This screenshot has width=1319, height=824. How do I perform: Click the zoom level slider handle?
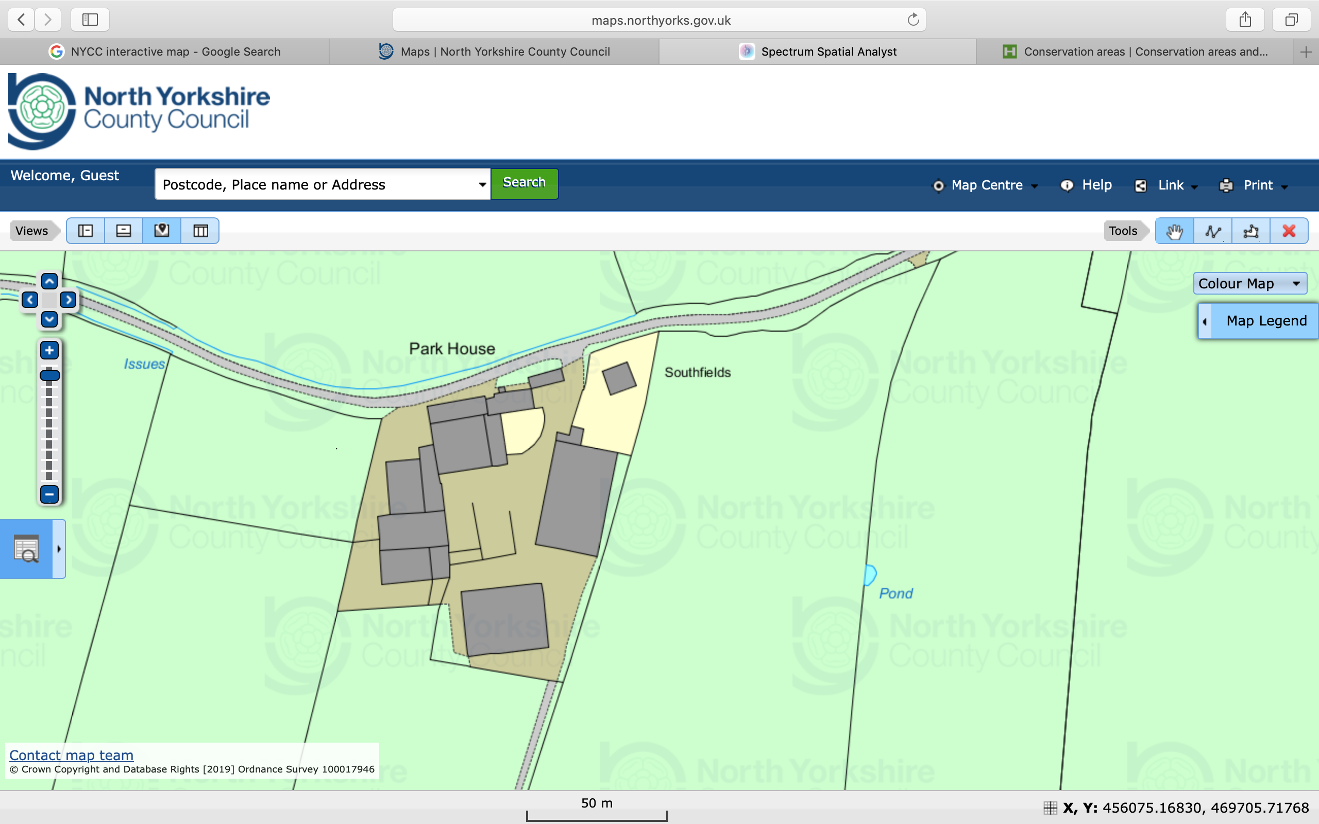(x=49, y=375)
